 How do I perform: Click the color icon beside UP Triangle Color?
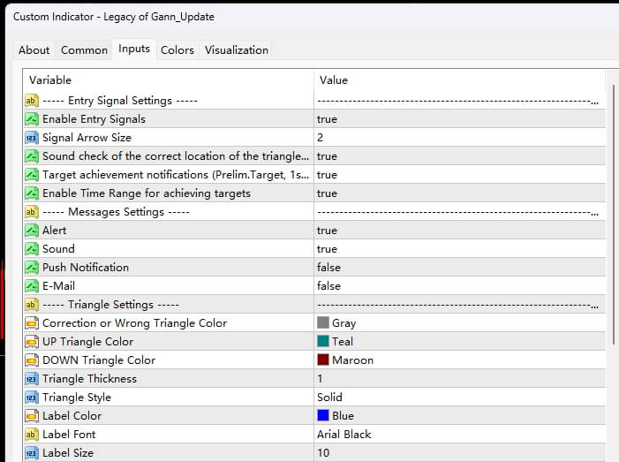(x=32, y=342)
